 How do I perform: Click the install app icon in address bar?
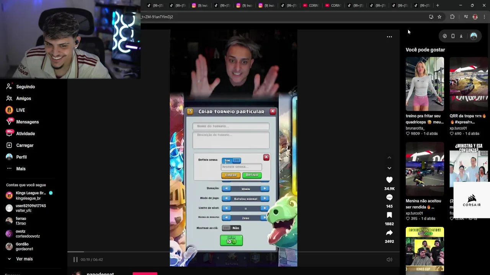[x=431, y=17]
